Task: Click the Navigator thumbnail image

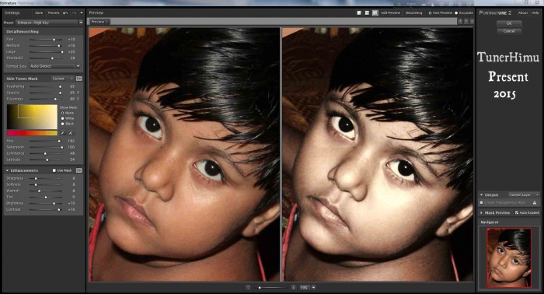Action: point(508,257)
